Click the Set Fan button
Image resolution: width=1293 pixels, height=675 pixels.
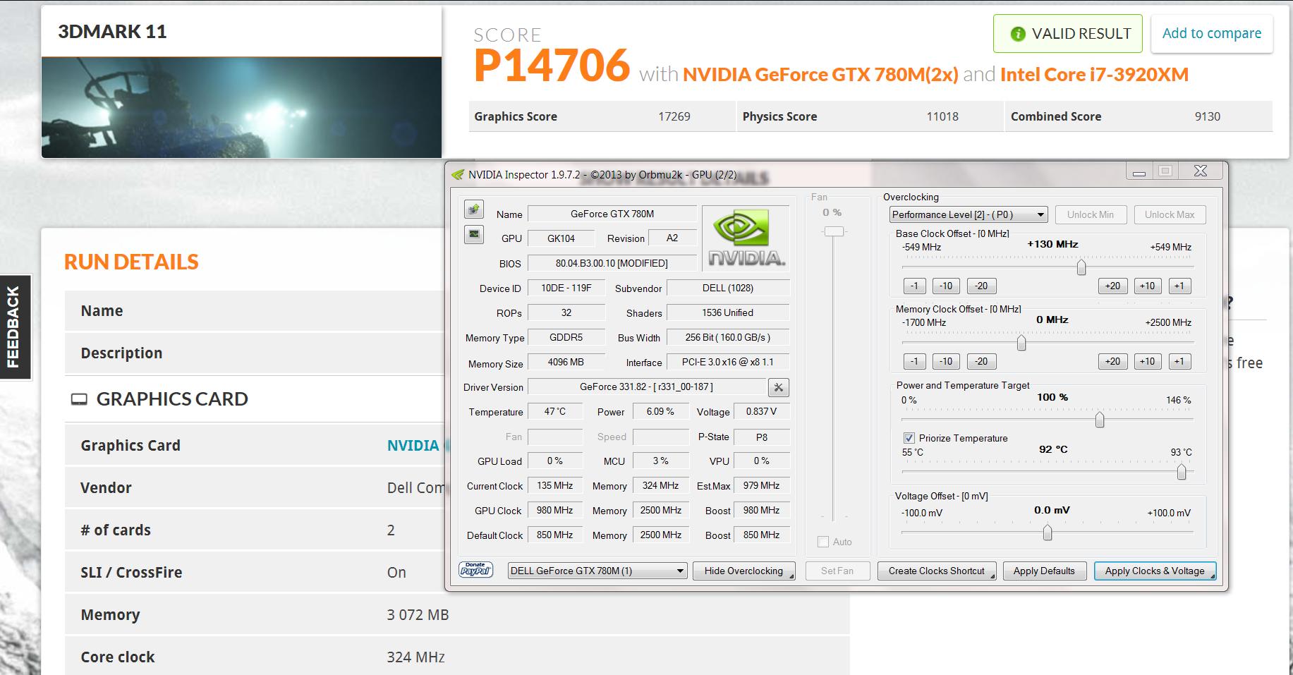click(837, 571)
